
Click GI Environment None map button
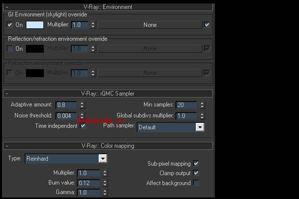point(150,25)
